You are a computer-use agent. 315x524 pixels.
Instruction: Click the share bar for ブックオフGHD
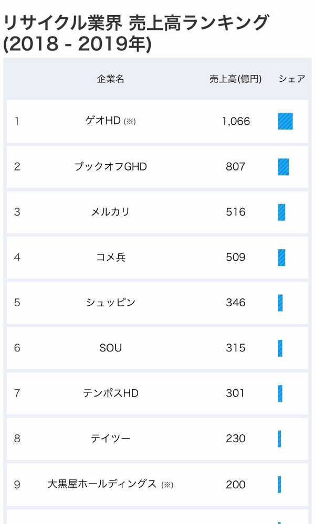coord(283,167)
